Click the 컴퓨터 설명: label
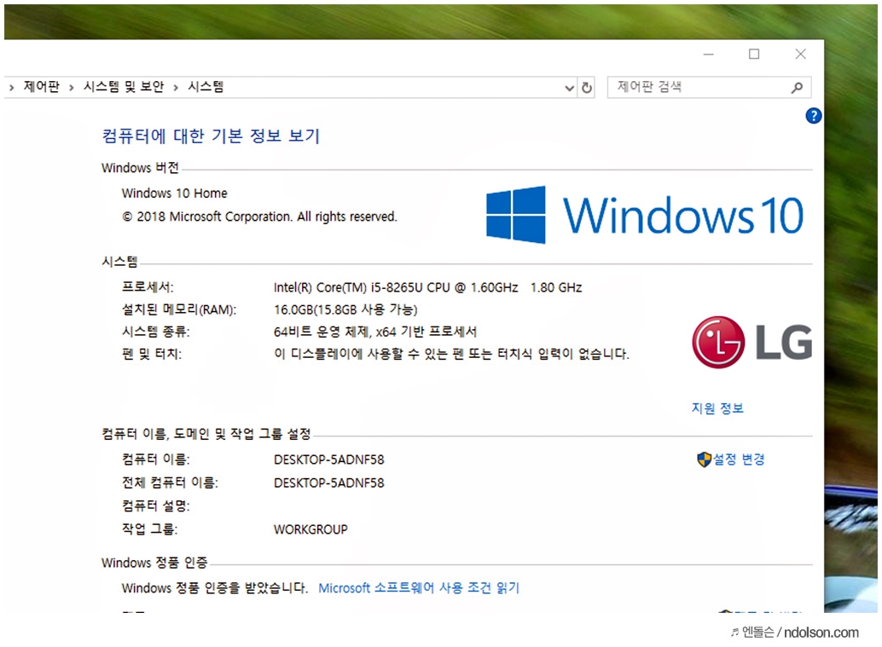 tap(156, 505)
